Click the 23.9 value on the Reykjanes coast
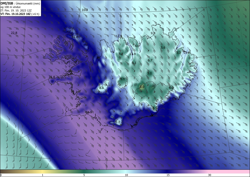This screenshot has height=177, width=250. 89,112
